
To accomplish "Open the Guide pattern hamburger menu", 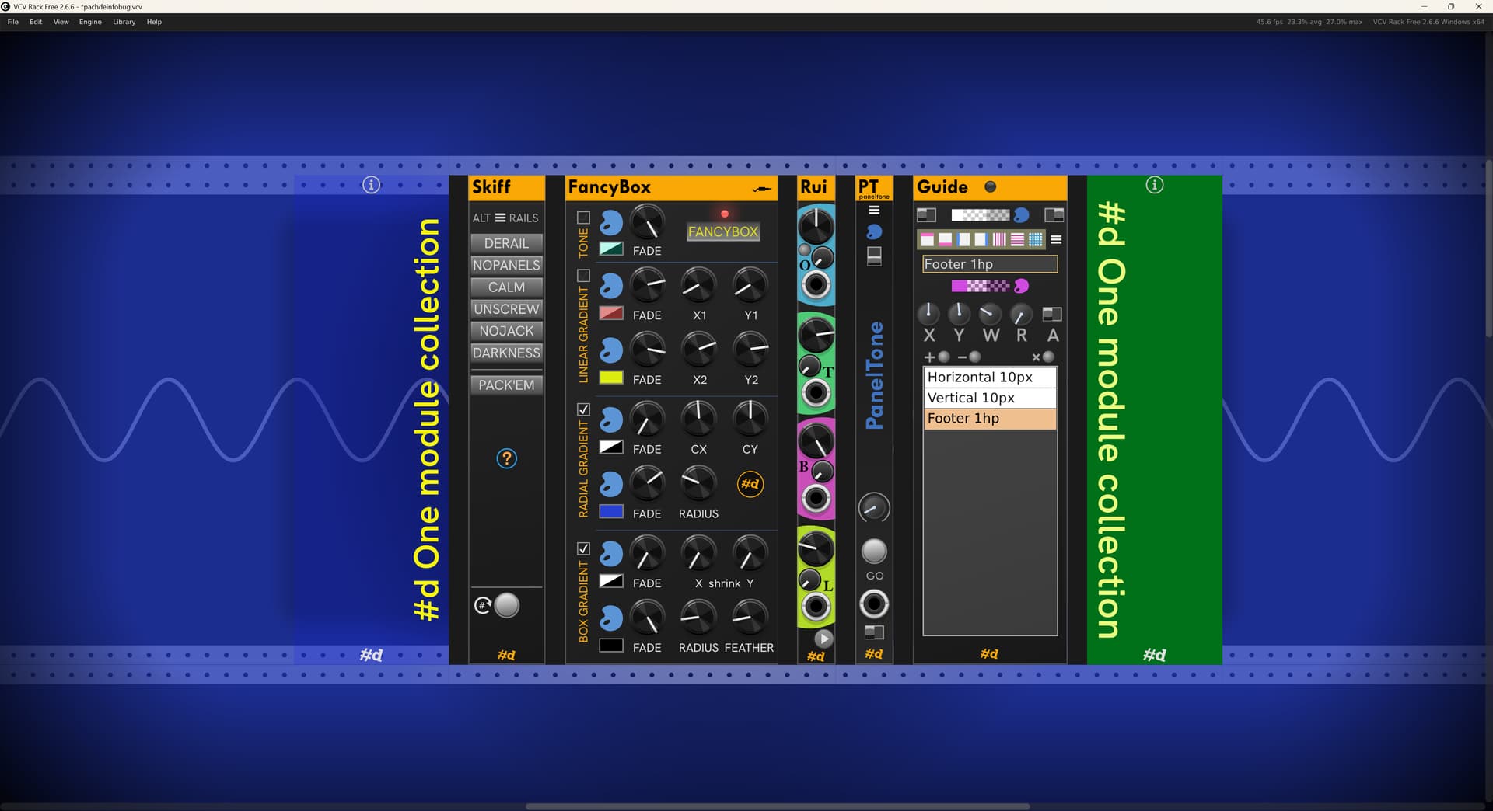I will pos(1056,239).
